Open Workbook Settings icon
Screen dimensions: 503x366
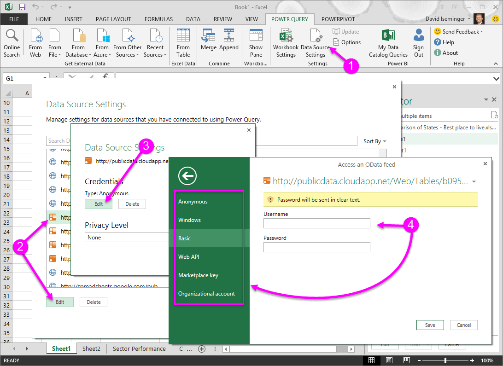click(286, 43)
